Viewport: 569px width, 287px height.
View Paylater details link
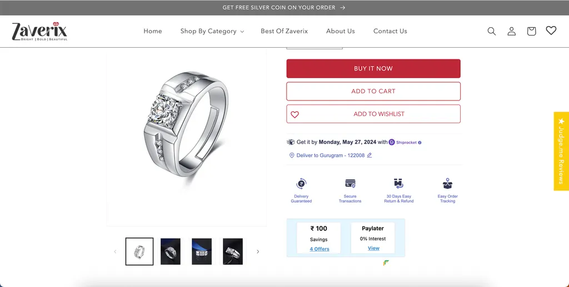(x=373, y=248)
